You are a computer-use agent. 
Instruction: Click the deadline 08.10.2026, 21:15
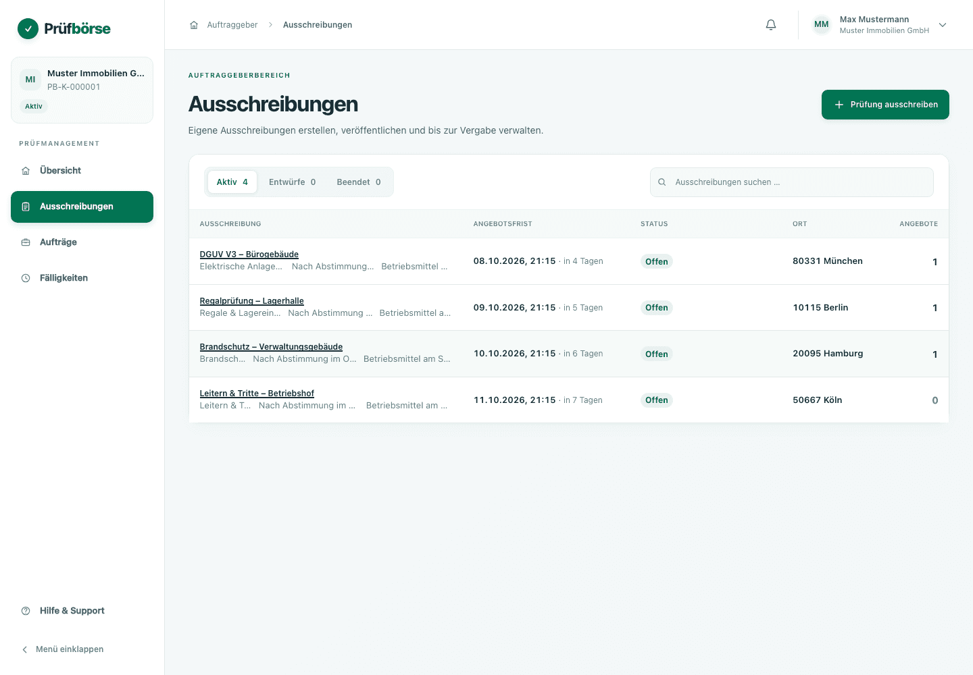click(514, 261)
